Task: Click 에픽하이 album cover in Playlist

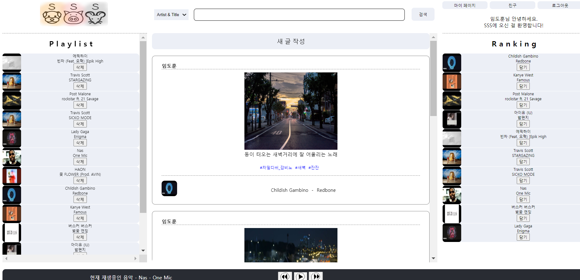Action: [x=12, y=63]
